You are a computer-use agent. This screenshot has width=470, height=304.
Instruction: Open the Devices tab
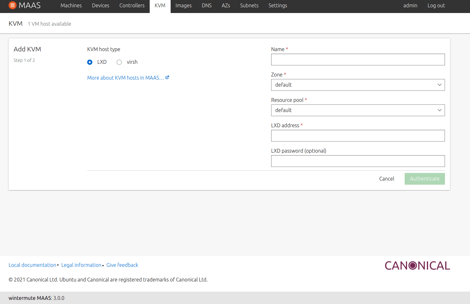(x=101, y=6)
